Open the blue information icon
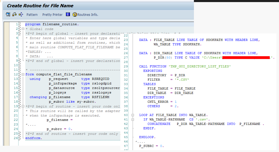The width and height of the screenshot is (279, 152). (68, 14)
